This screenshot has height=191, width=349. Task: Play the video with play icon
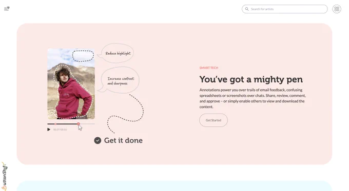point(49,130)
